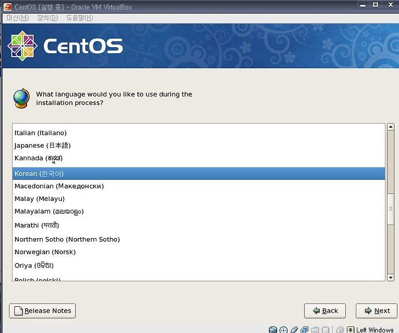Open the 도움말(H) menu
Viewport: 399px width, 333px height.
point(80,18)
